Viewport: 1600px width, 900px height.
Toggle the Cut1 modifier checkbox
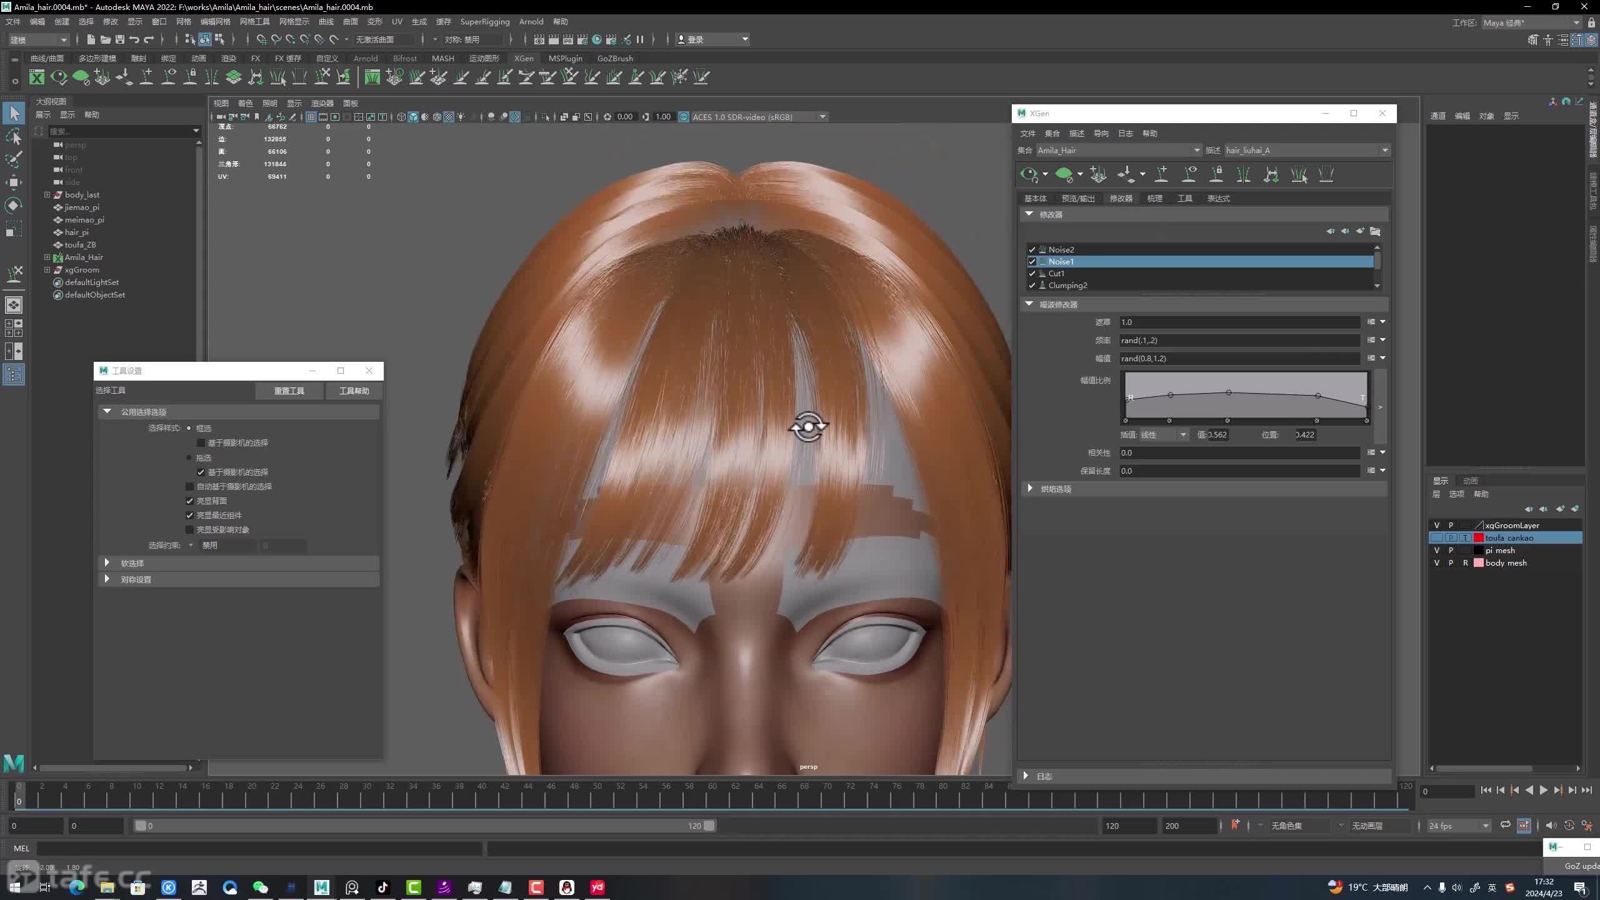click(x=1032, y=273)
